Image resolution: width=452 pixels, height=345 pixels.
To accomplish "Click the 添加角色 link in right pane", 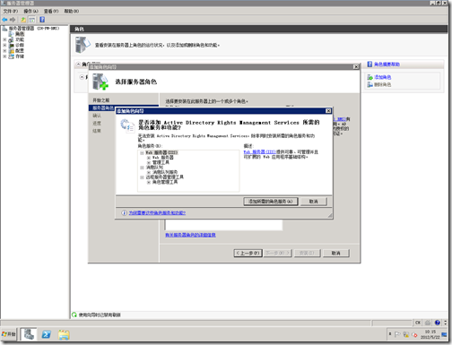I will click(383, 77).
